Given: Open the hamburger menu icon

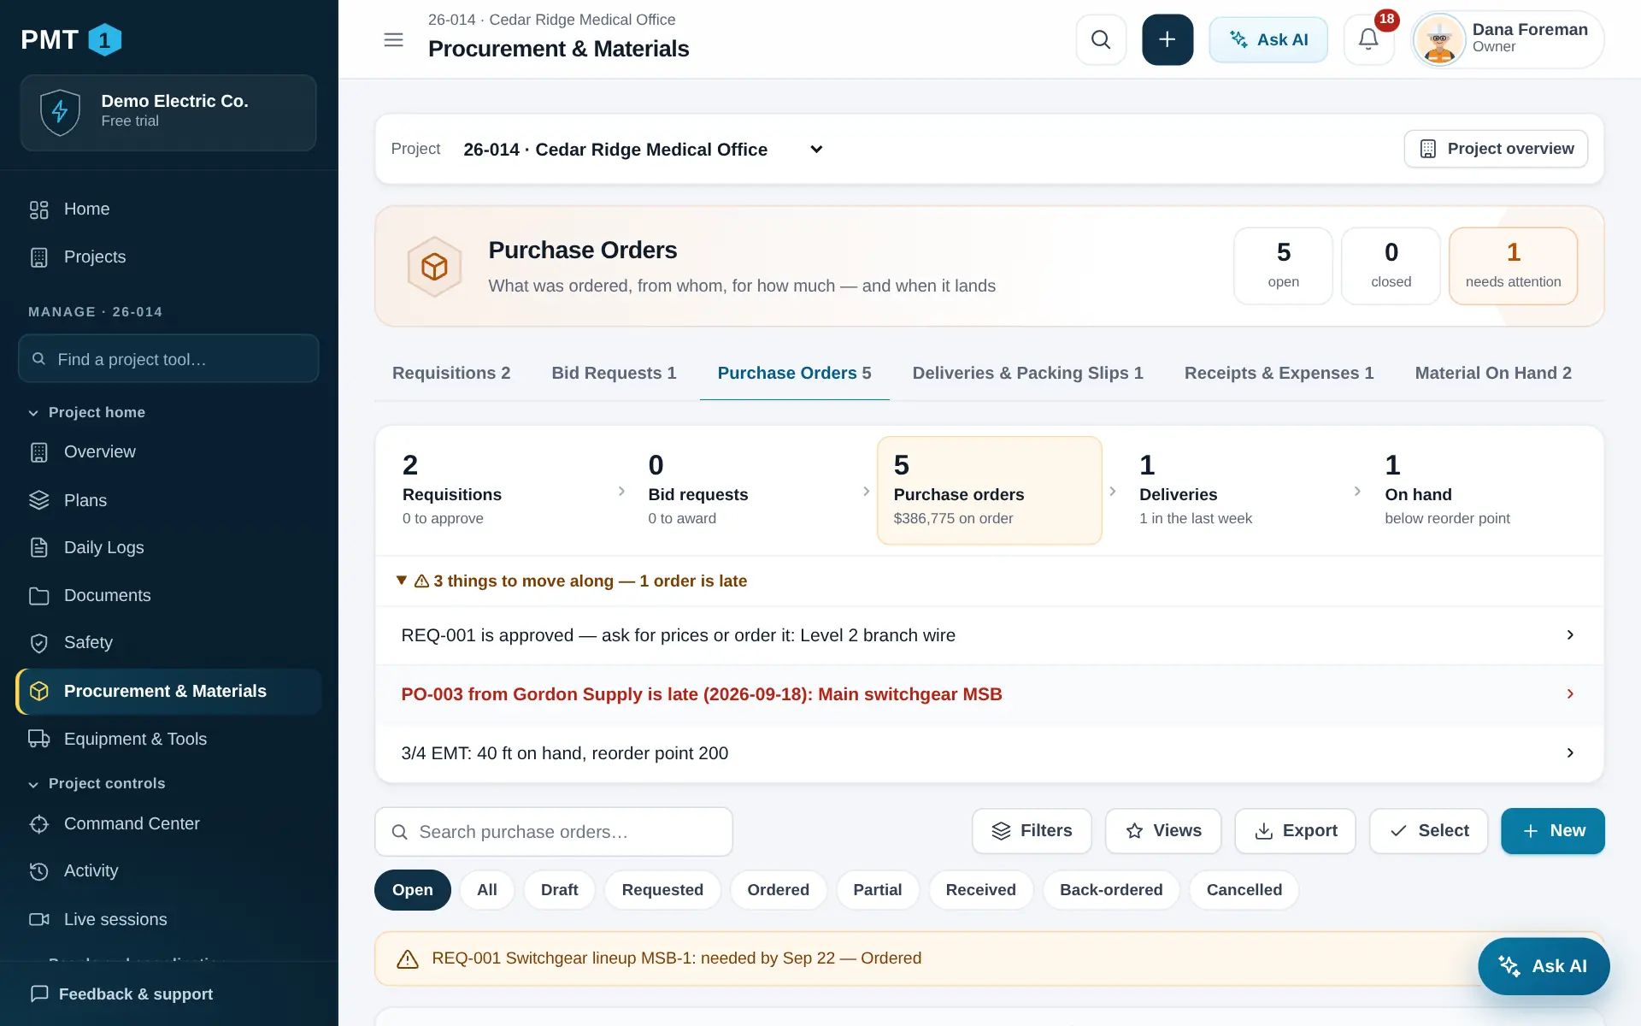Looking at the screenshot, I should 393,39.
